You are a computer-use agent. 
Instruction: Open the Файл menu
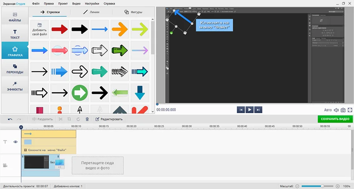pos(36,4)
